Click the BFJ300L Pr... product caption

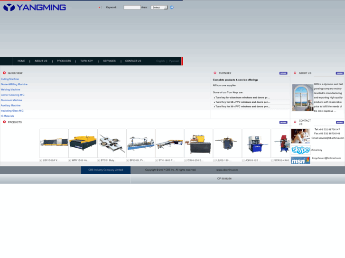[x=137, y=160]
